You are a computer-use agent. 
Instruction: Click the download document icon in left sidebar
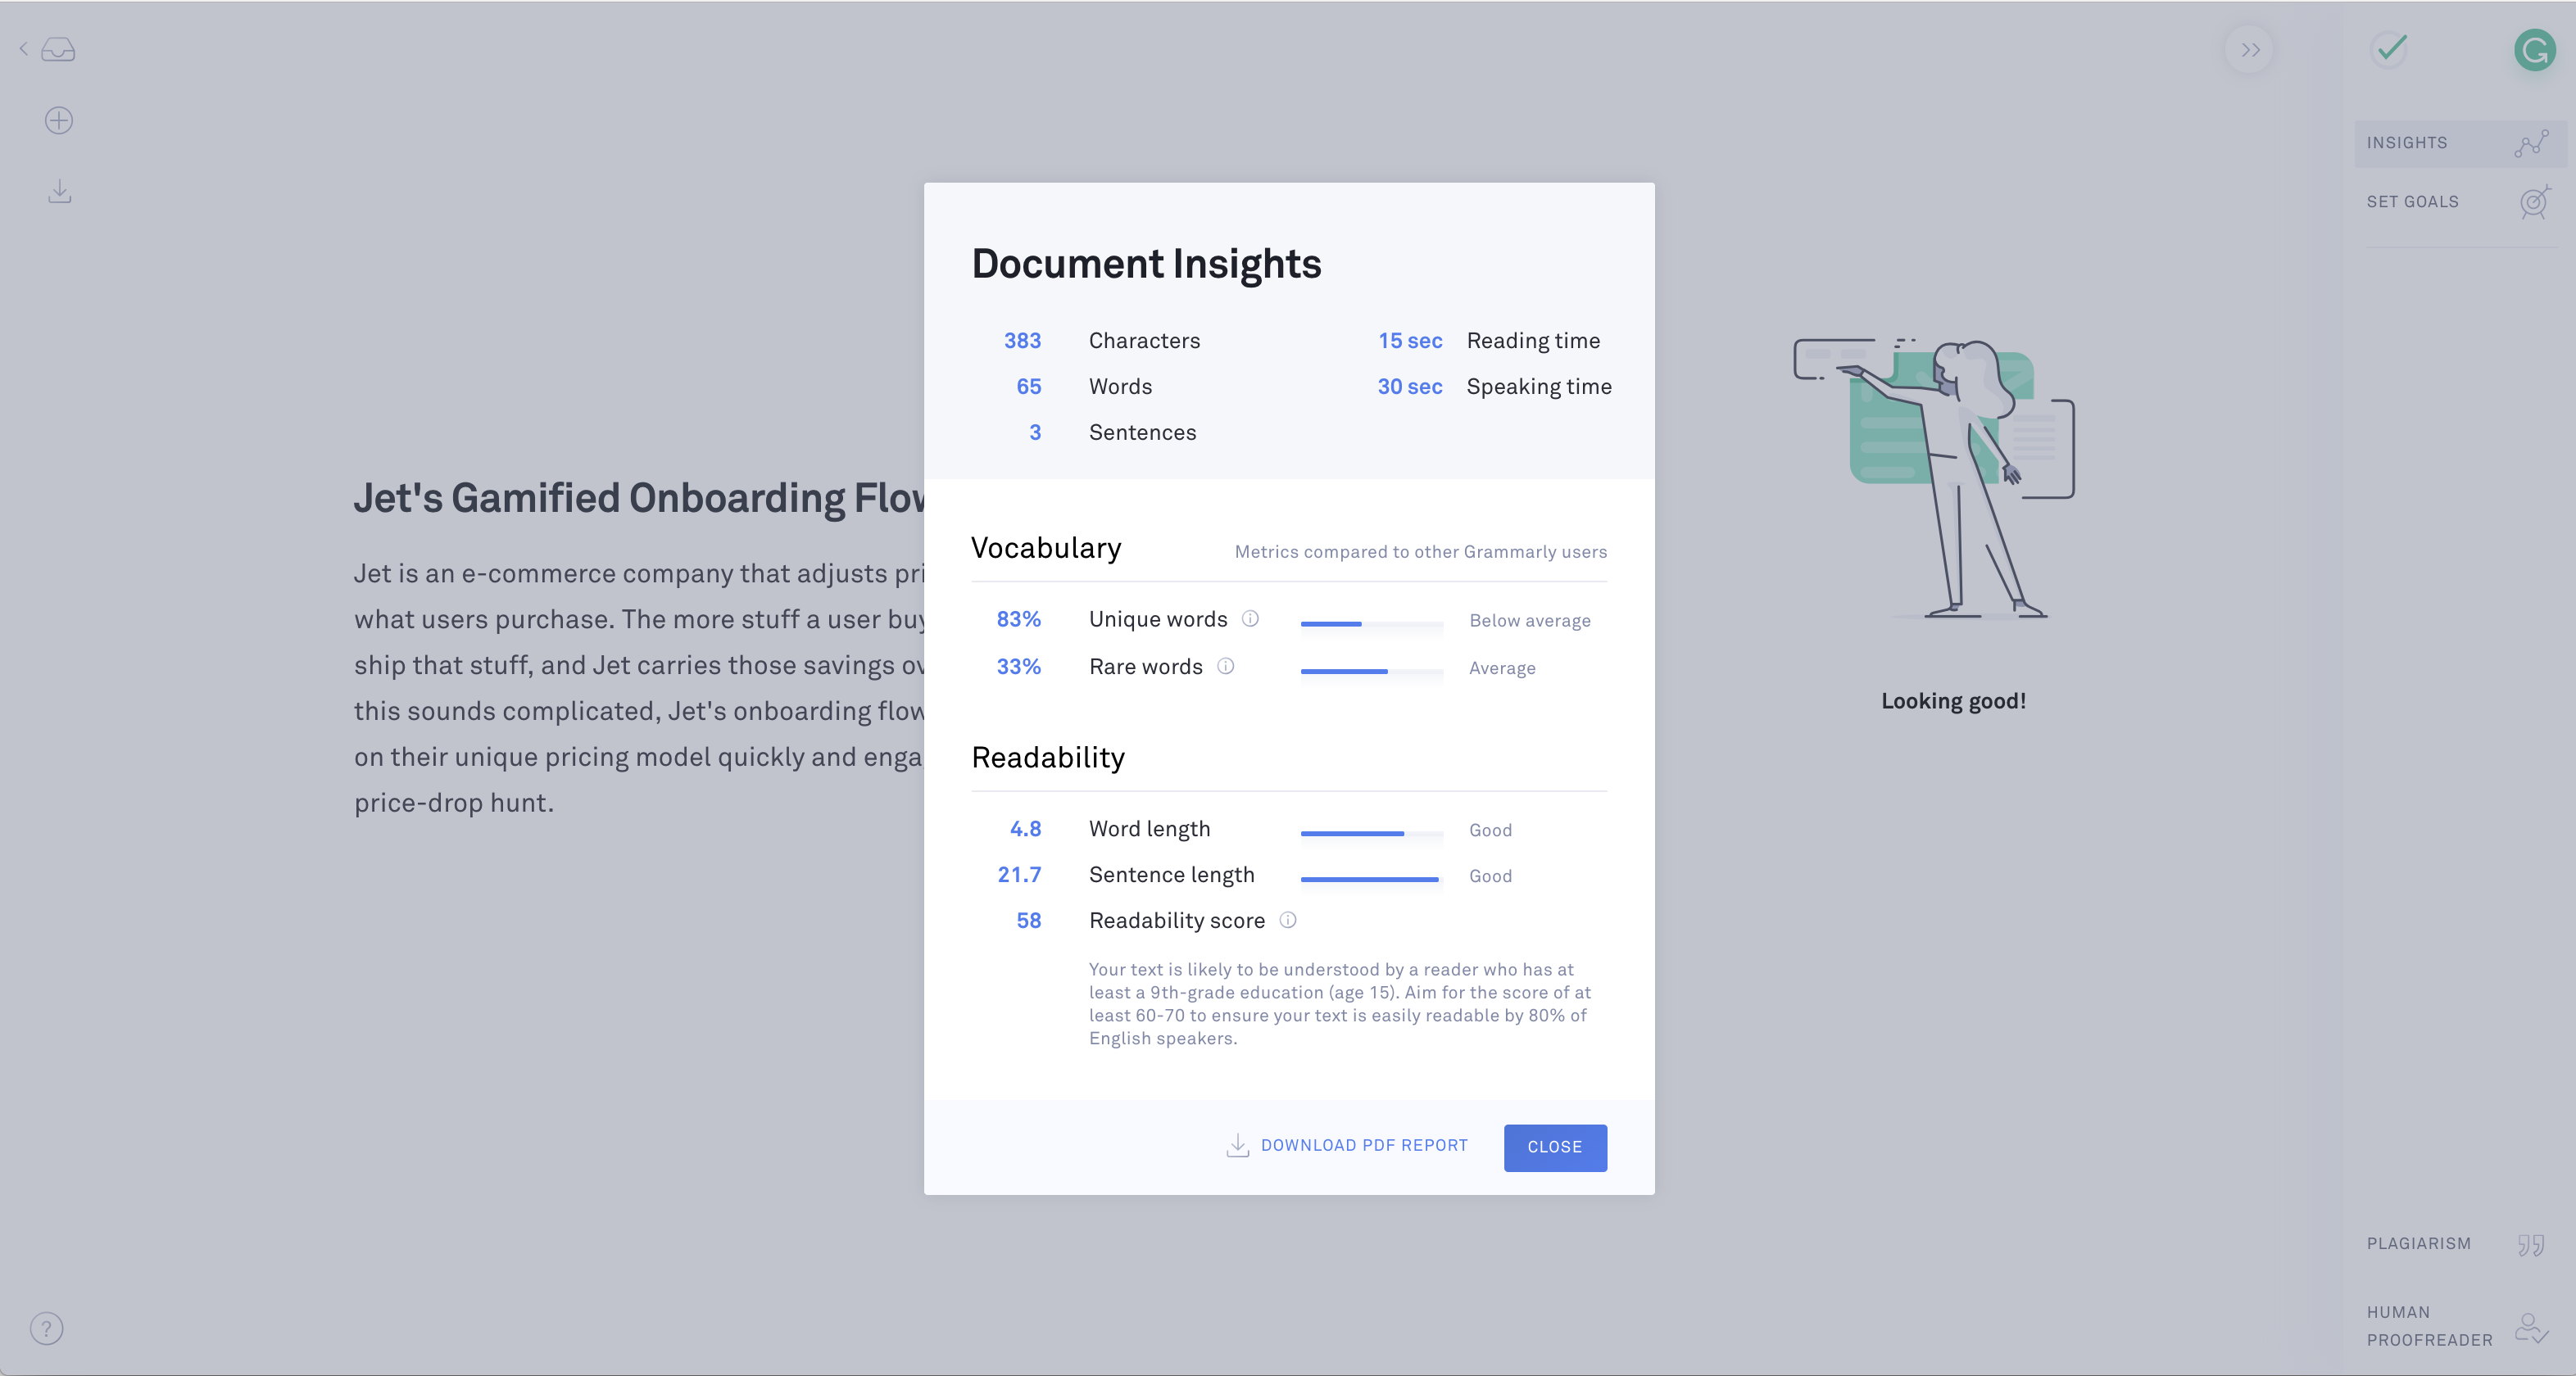(x=60, y=191)
